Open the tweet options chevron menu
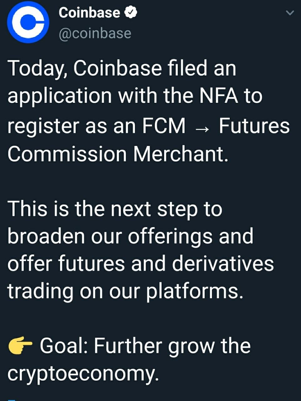The height and width of the screenshot is (401, 301). point(290,13)
